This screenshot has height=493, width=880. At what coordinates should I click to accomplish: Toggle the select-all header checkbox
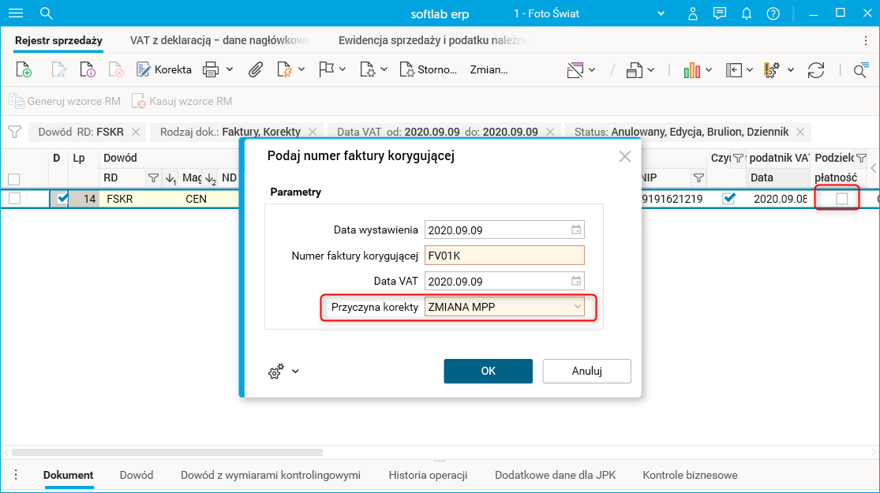click(14, 180)
